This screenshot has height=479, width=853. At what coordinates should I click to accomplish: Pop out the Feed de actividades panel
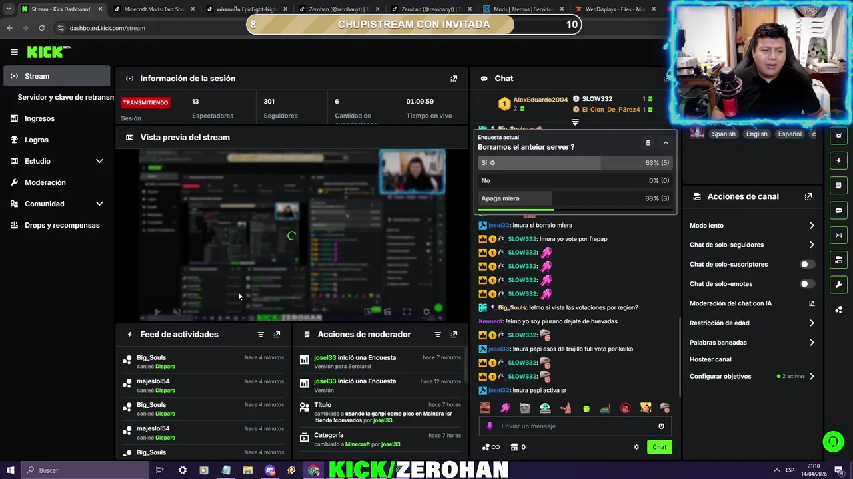277,335
